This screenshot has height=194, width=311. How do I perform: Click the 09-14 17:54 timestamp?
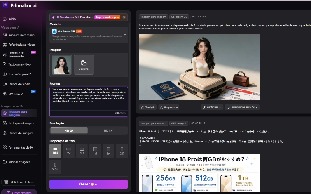click(199, 17)
